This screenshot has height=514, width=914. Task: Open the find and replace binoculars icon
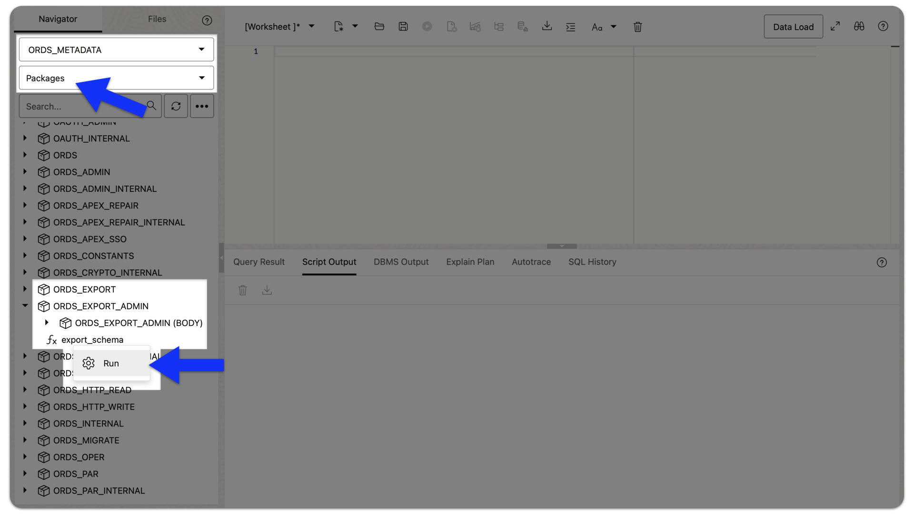[x=859, y=26]
